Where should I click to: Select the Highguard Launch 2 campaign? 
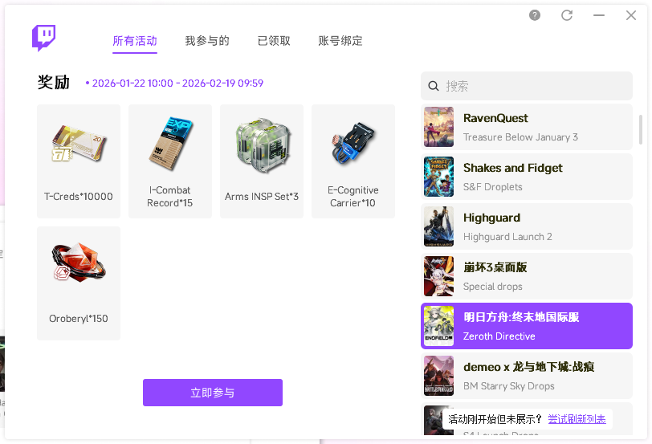click(527, 226)
